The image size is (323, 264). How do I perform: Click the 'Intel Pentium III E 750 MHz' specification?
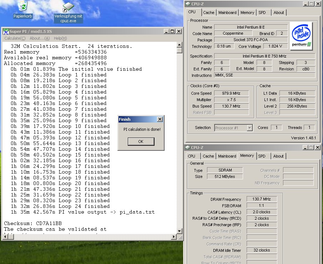[265, 56]
